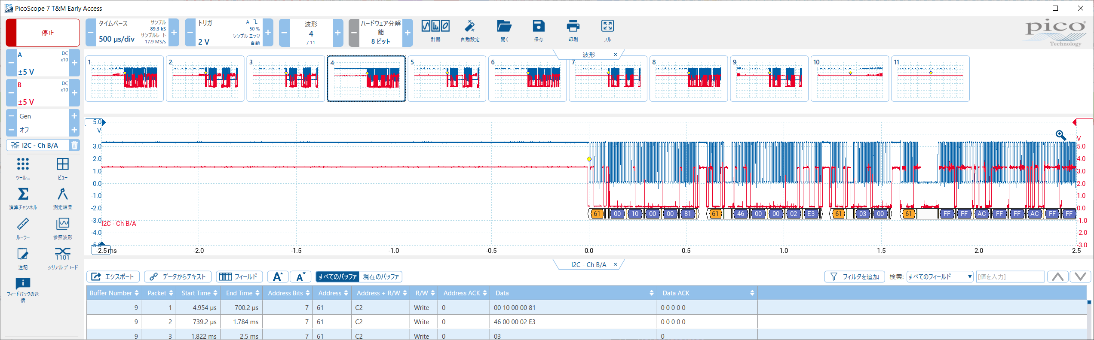The width and height of the screenshot is (1094, 340).
Task: Open the view (ビュー) layout grid
Action: pos(63,168)
